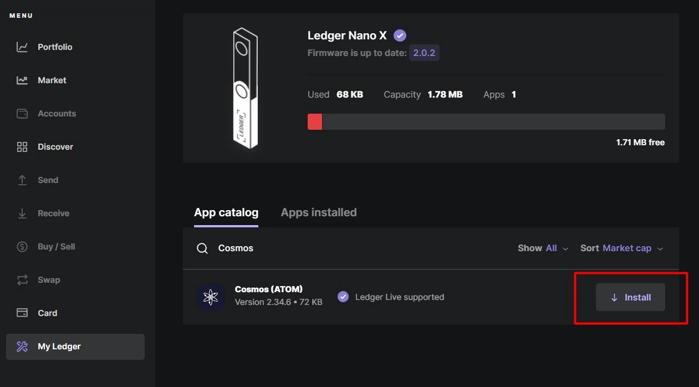Screen dimensions: 699x387
Task: Open the Accounts wallet icon
Action: click(22, 114)
